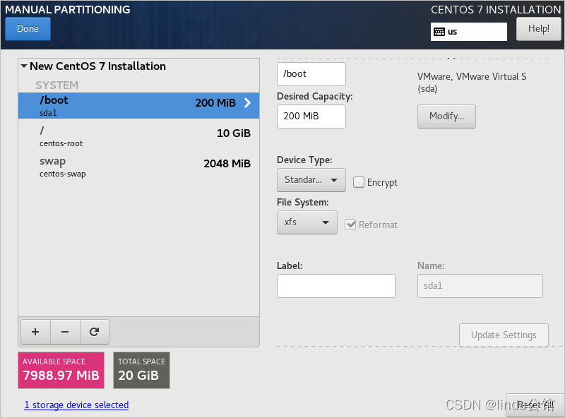Enable the Encrypt checkbox
565x418 pixels.
[x=359, y=182]
